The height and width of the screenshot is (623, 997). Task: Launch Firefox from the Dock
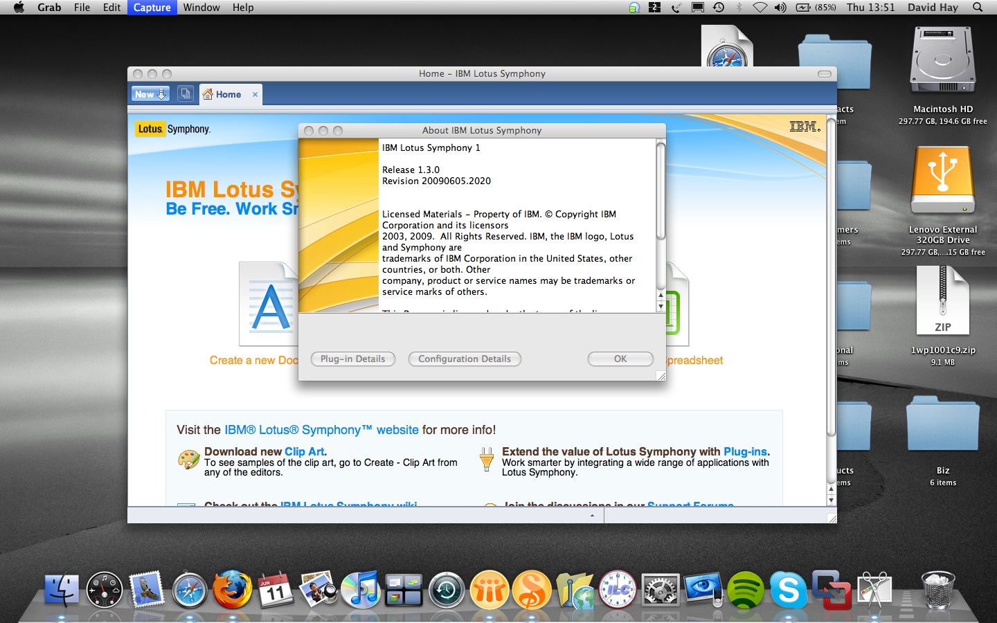coord(232,590)
